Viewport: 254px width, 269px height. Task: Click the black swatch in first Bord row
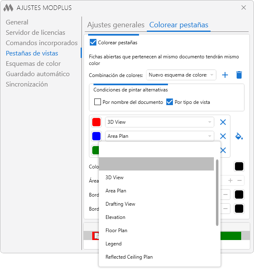(239, 195)
